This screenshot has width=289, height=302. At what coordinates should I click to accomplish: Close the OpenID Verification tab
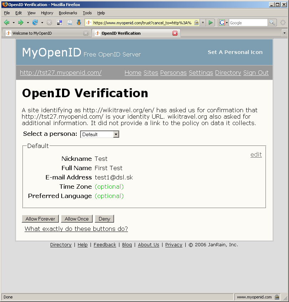(x=175, y=33)
